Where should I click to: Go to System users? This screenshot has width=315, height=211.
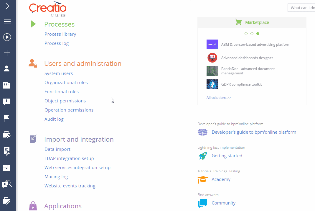point(59,73)
